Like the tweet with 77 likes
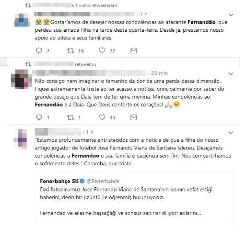This screenshot has height=226, width=240. pos(102,50)
